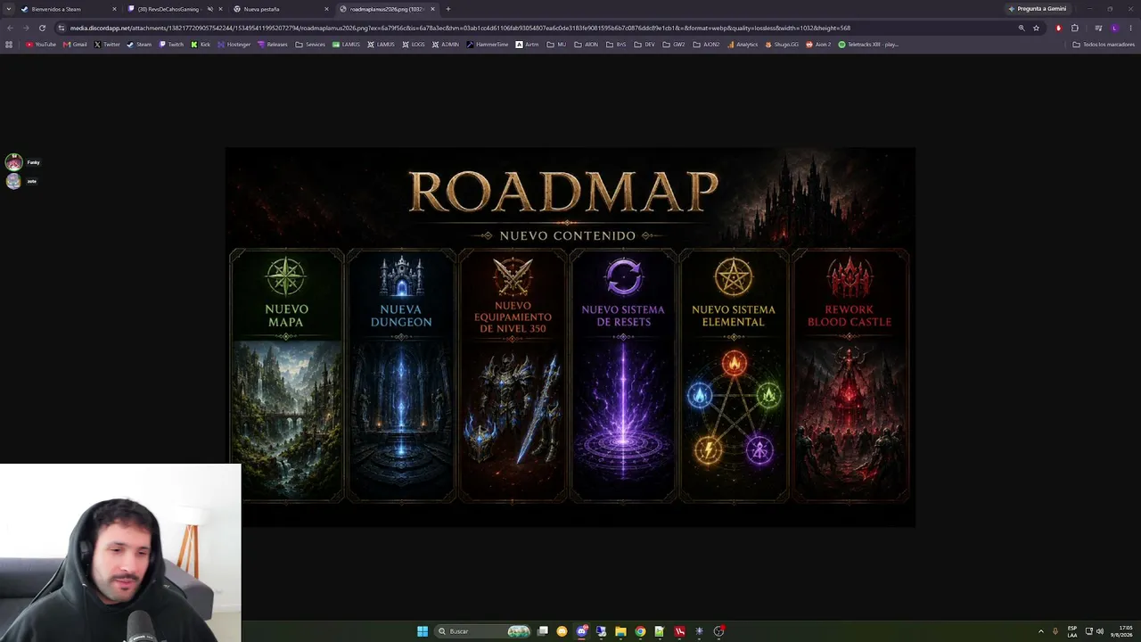Viewport: 1141px width, 642px height.
Task: Expand the MU bookmark folder
Action: 556,45
